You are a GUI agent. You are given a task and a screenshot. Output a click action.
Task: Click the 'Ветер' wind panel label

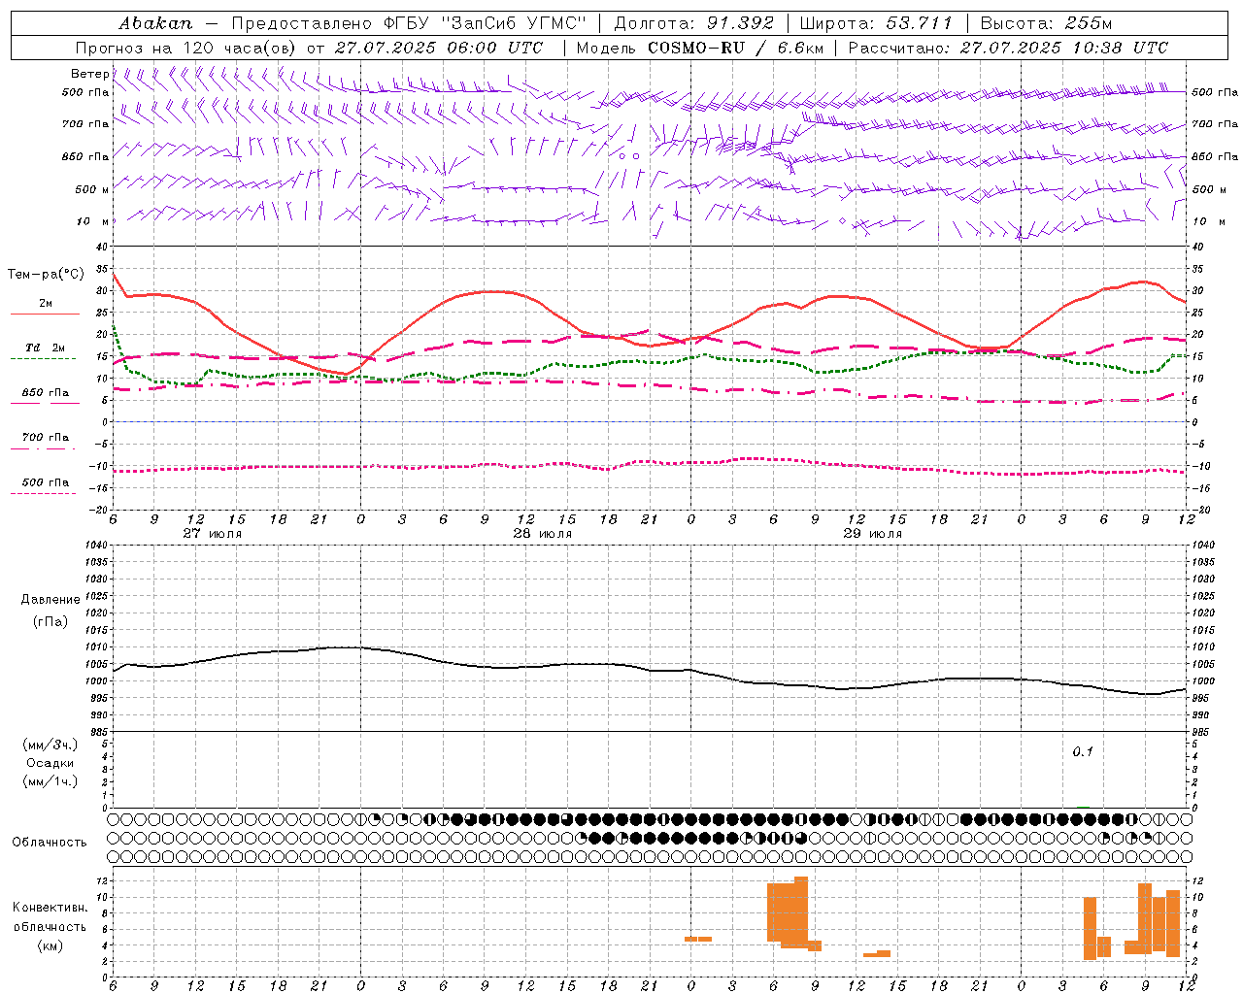[89, 74]
